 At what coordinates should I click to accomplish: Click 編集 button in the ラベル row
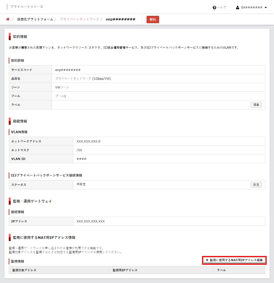pyautogui.click(x=256, y=105)
